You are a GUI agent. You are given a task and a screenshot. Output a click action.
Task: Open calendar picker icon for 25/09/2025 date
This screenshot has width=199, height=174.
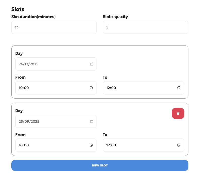(92, 121)
